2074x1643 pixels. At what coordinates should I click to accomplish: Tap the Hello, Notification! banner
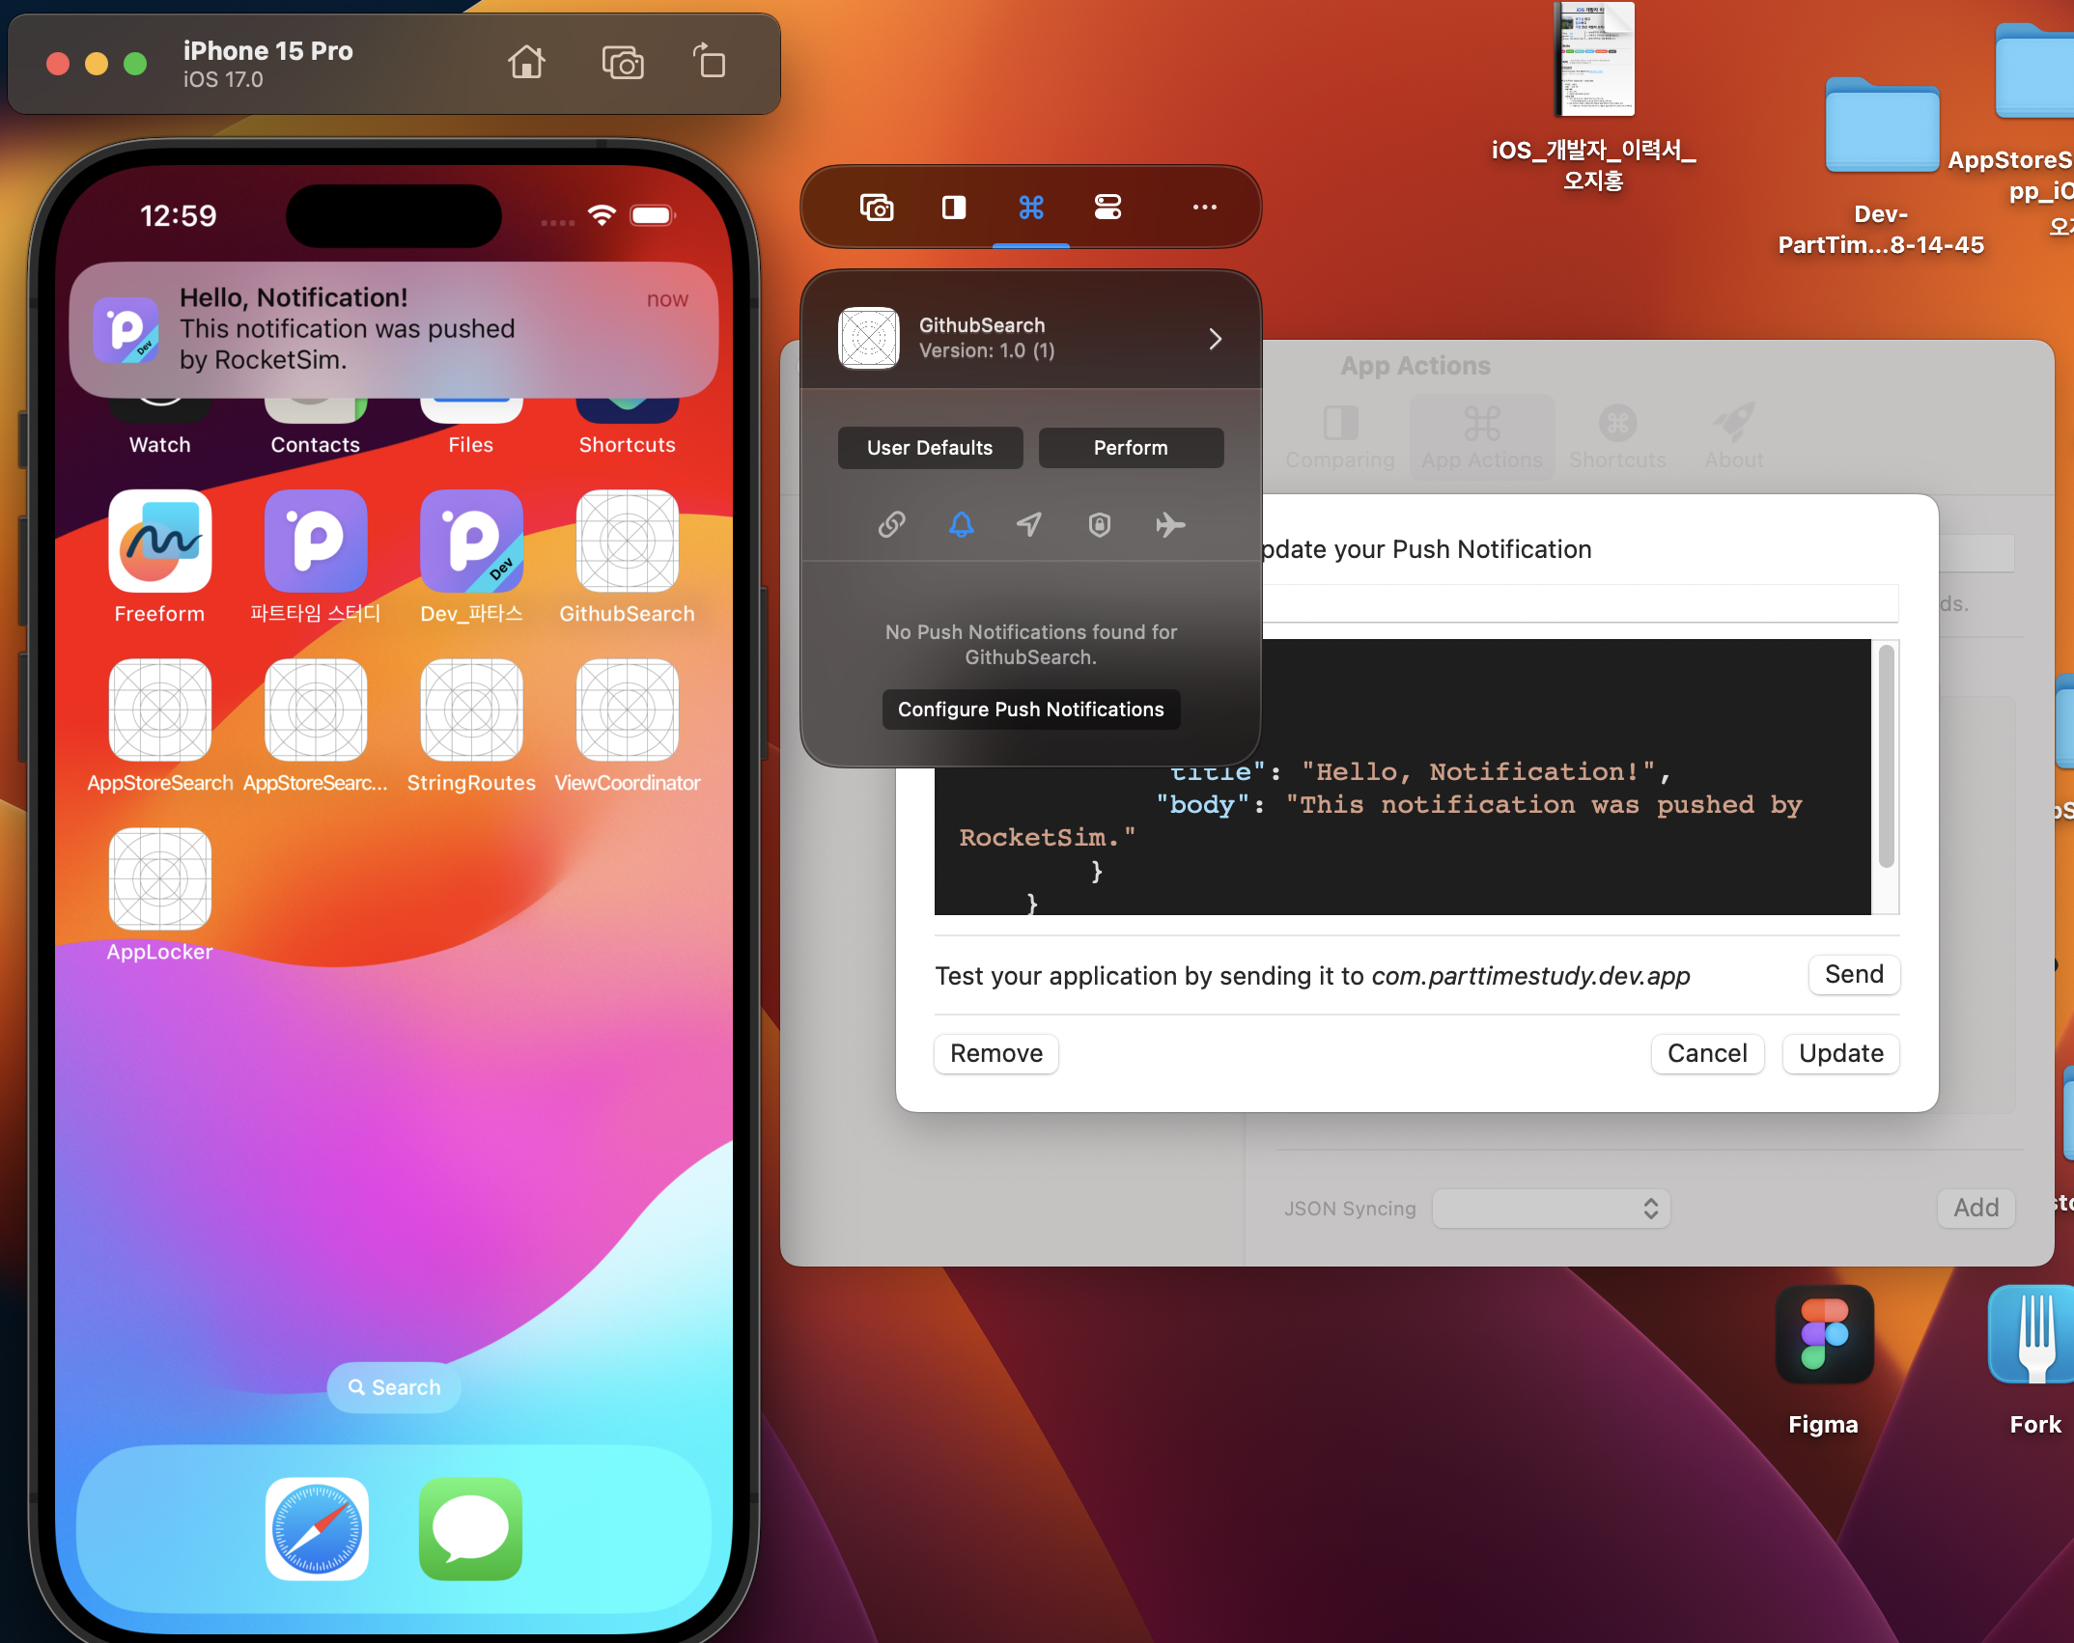pyautogui.click(x=393, y=329)
